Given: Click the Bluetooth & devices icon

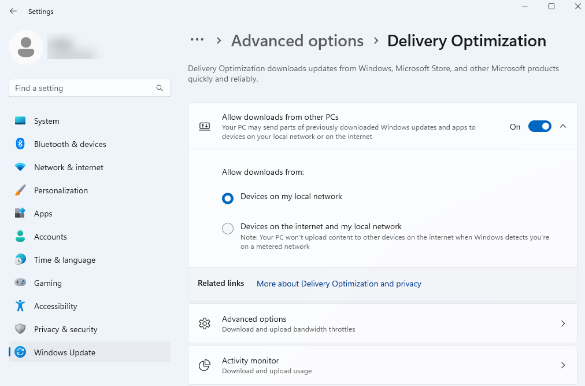Looking at the screenshot, I should [20, 144].
